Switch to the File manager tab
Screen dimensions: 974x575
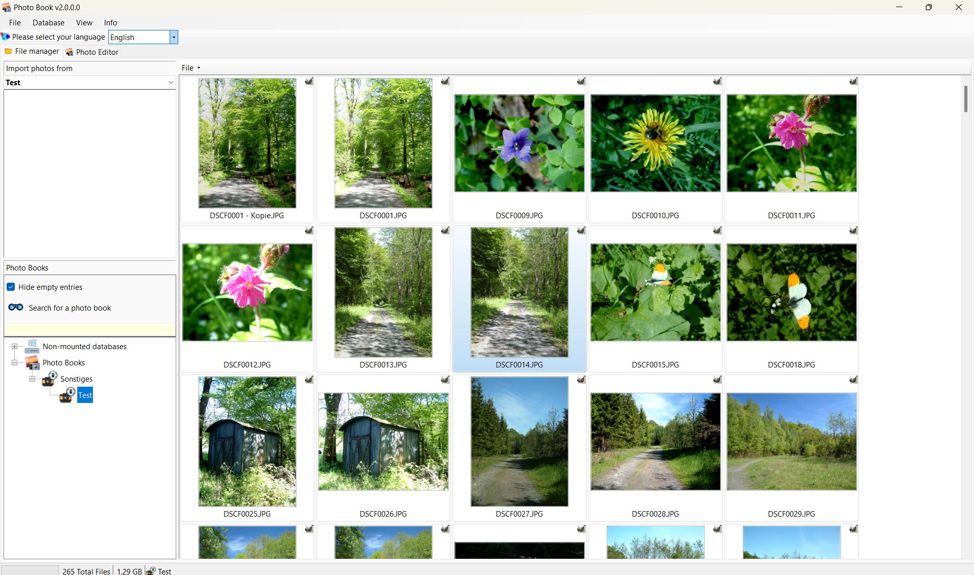click(31, 51)
